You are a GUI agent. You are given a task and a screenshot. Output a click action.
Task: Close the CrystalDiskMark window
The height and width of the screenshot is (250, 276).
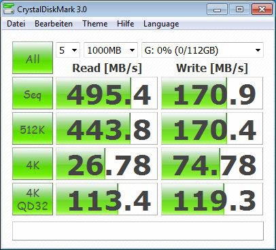click(x=262, y=10)
